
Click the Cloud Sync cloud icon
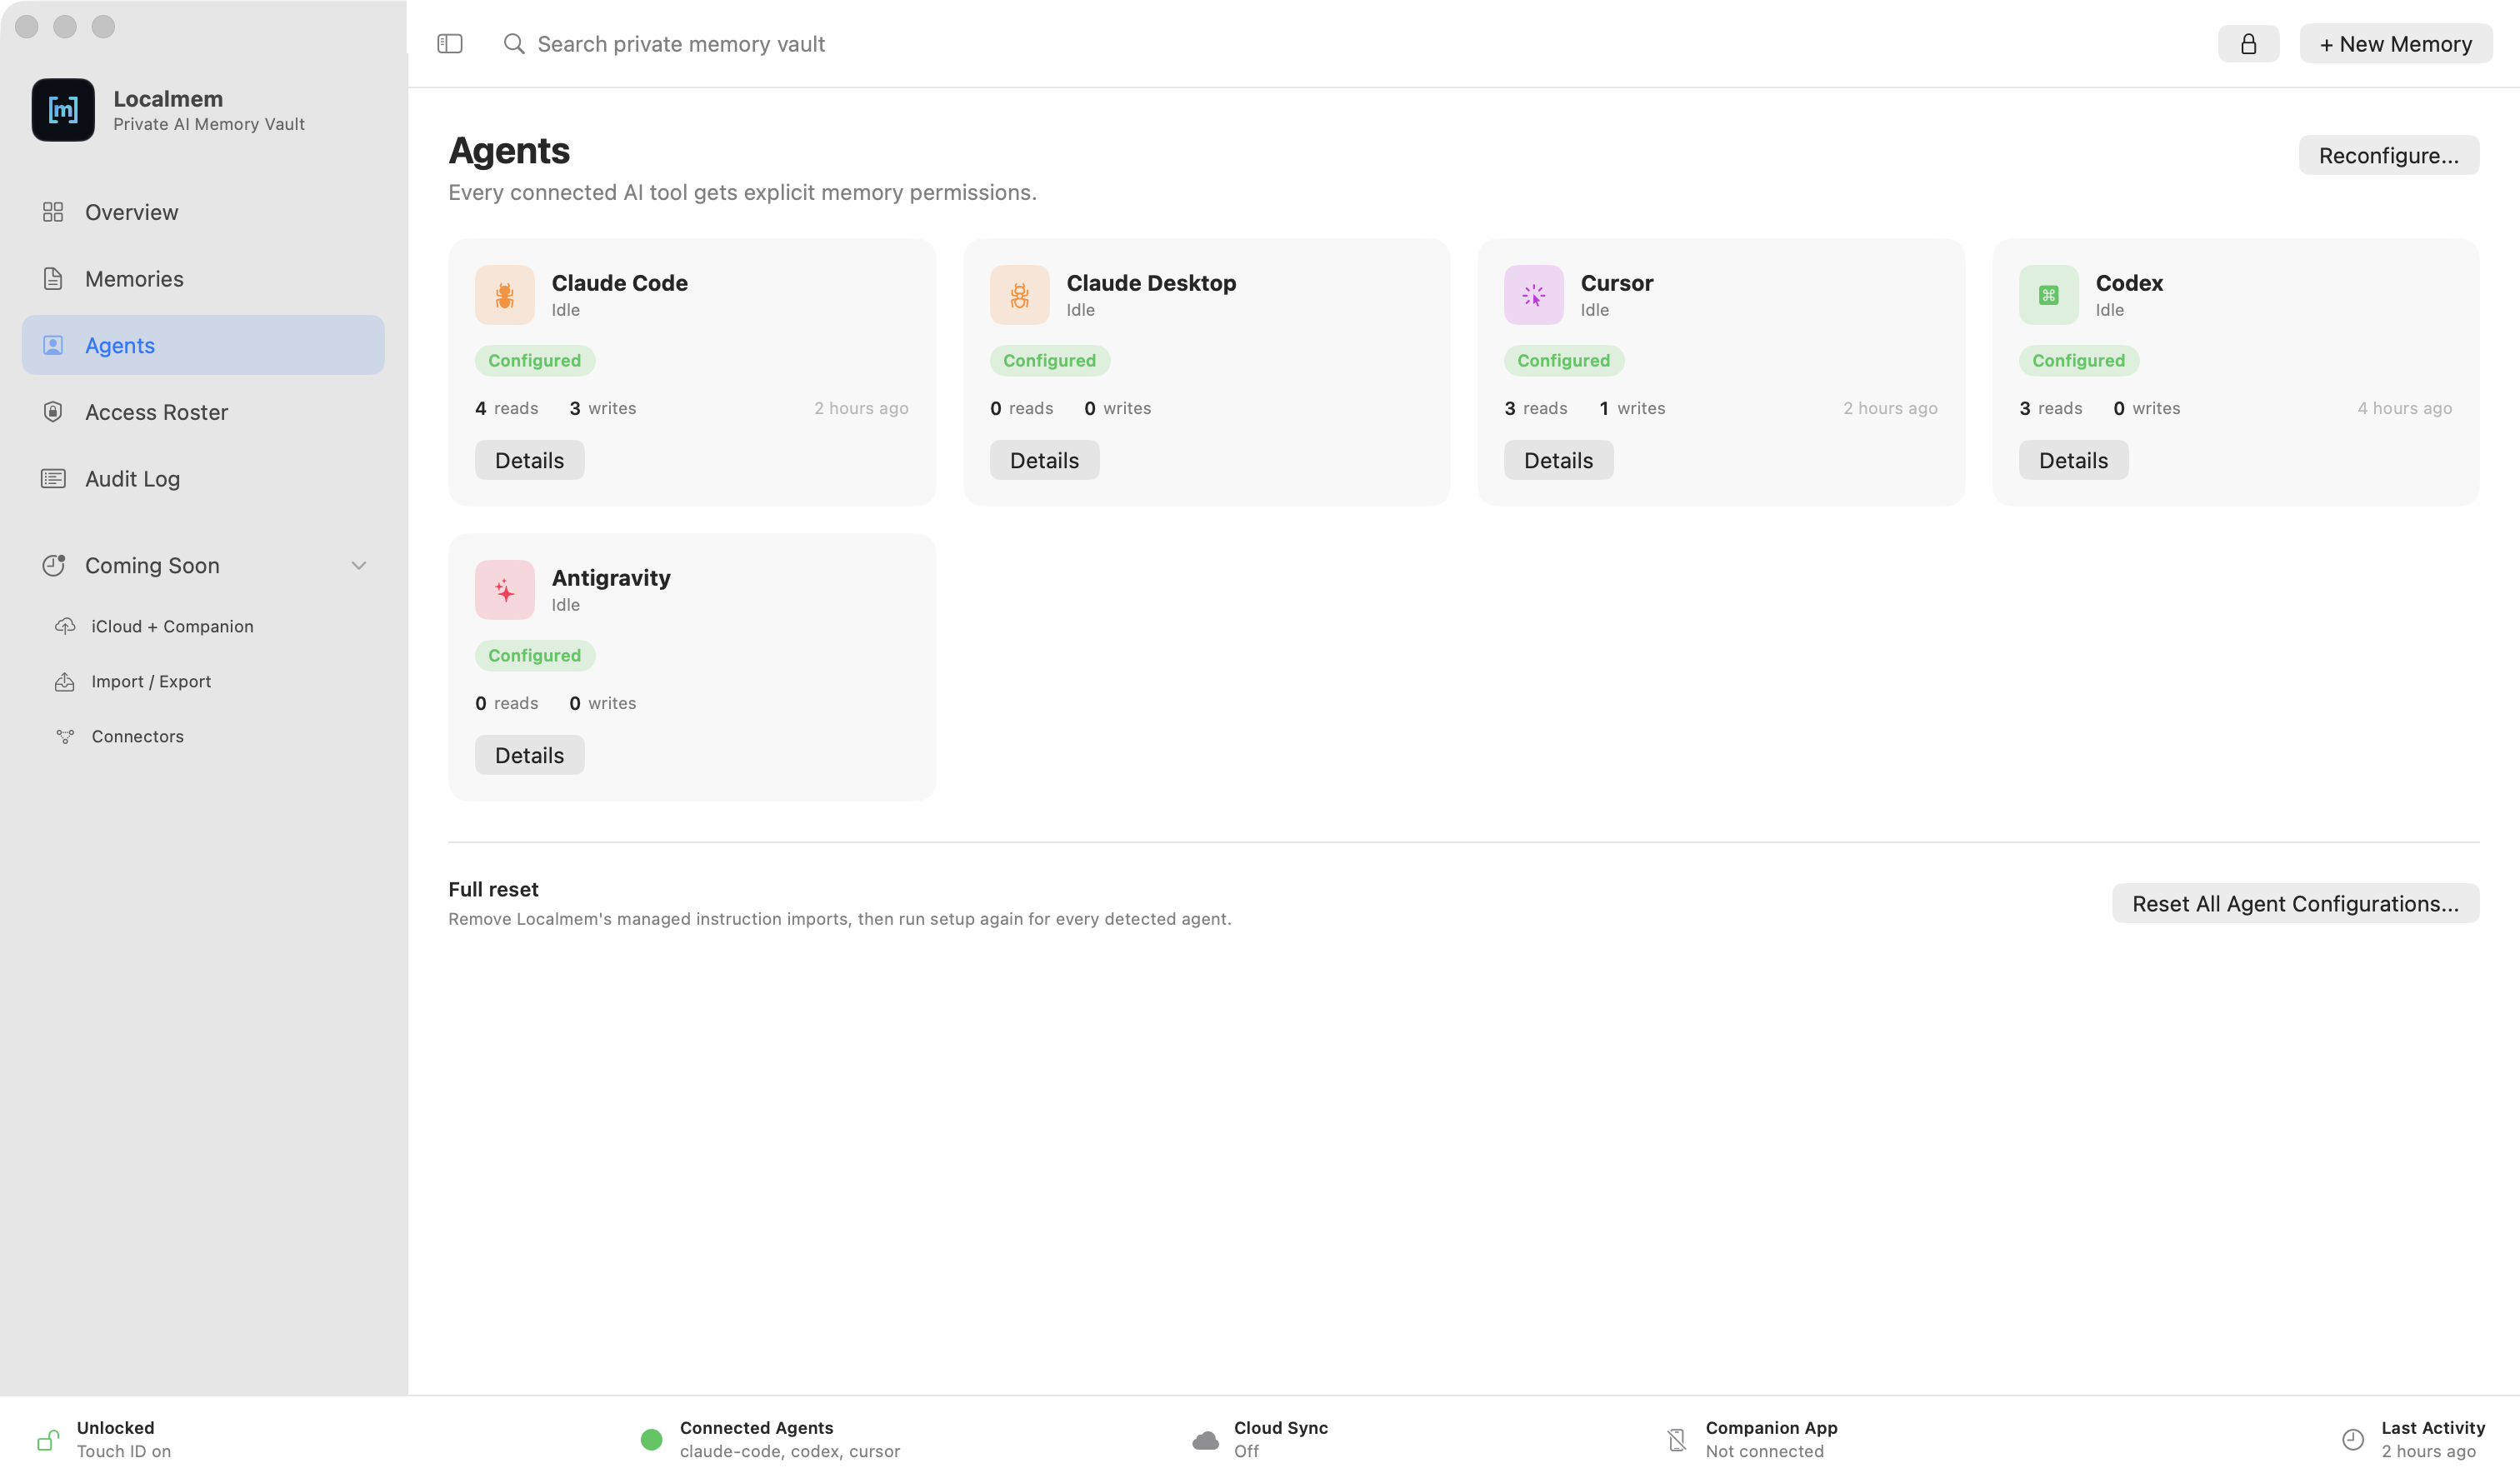pyautogui.click(x=1206, y=1440)
